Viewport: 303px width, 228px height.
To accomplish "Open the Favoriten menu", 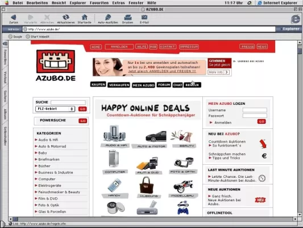I will click(99, 3).
